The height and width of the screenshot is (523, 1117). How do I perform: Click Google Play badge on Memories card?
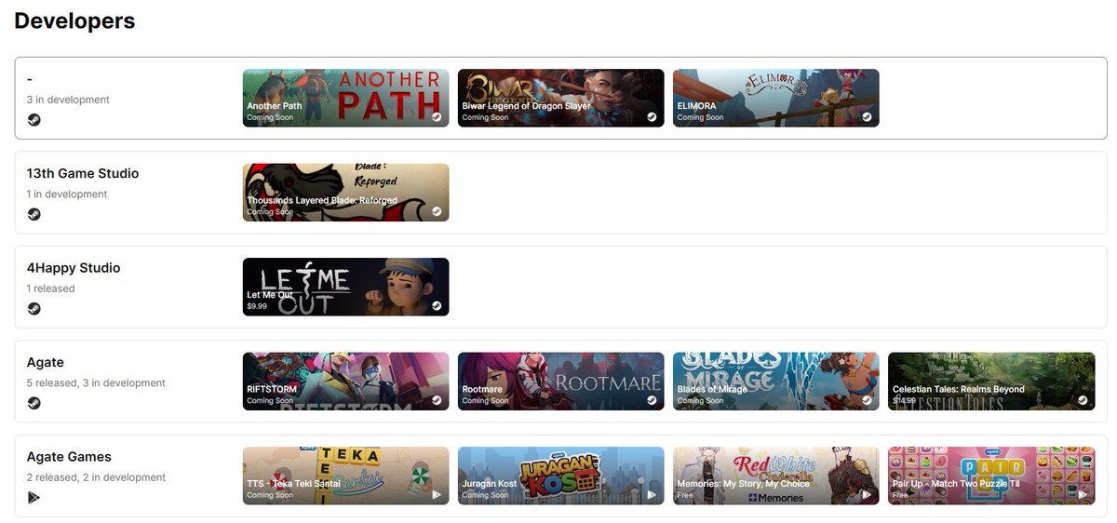click(x=867, y=495)
